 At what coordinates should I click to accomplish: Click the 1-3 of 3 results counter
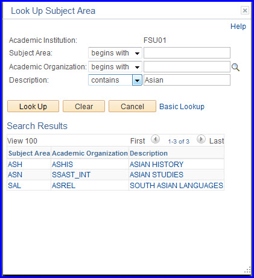179,142
